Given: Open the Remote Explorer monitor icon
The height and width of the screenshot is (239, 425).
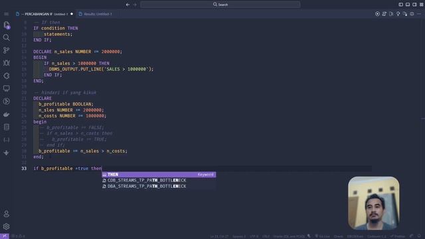Looking at the screenshot, I should [x=7, y=88].
